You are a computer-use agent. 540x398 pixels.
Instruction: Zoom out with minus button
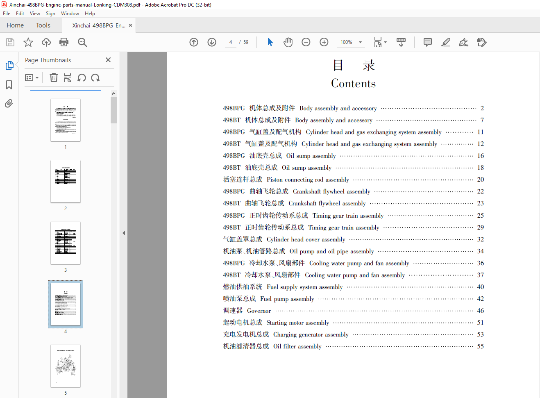point(306,42)
